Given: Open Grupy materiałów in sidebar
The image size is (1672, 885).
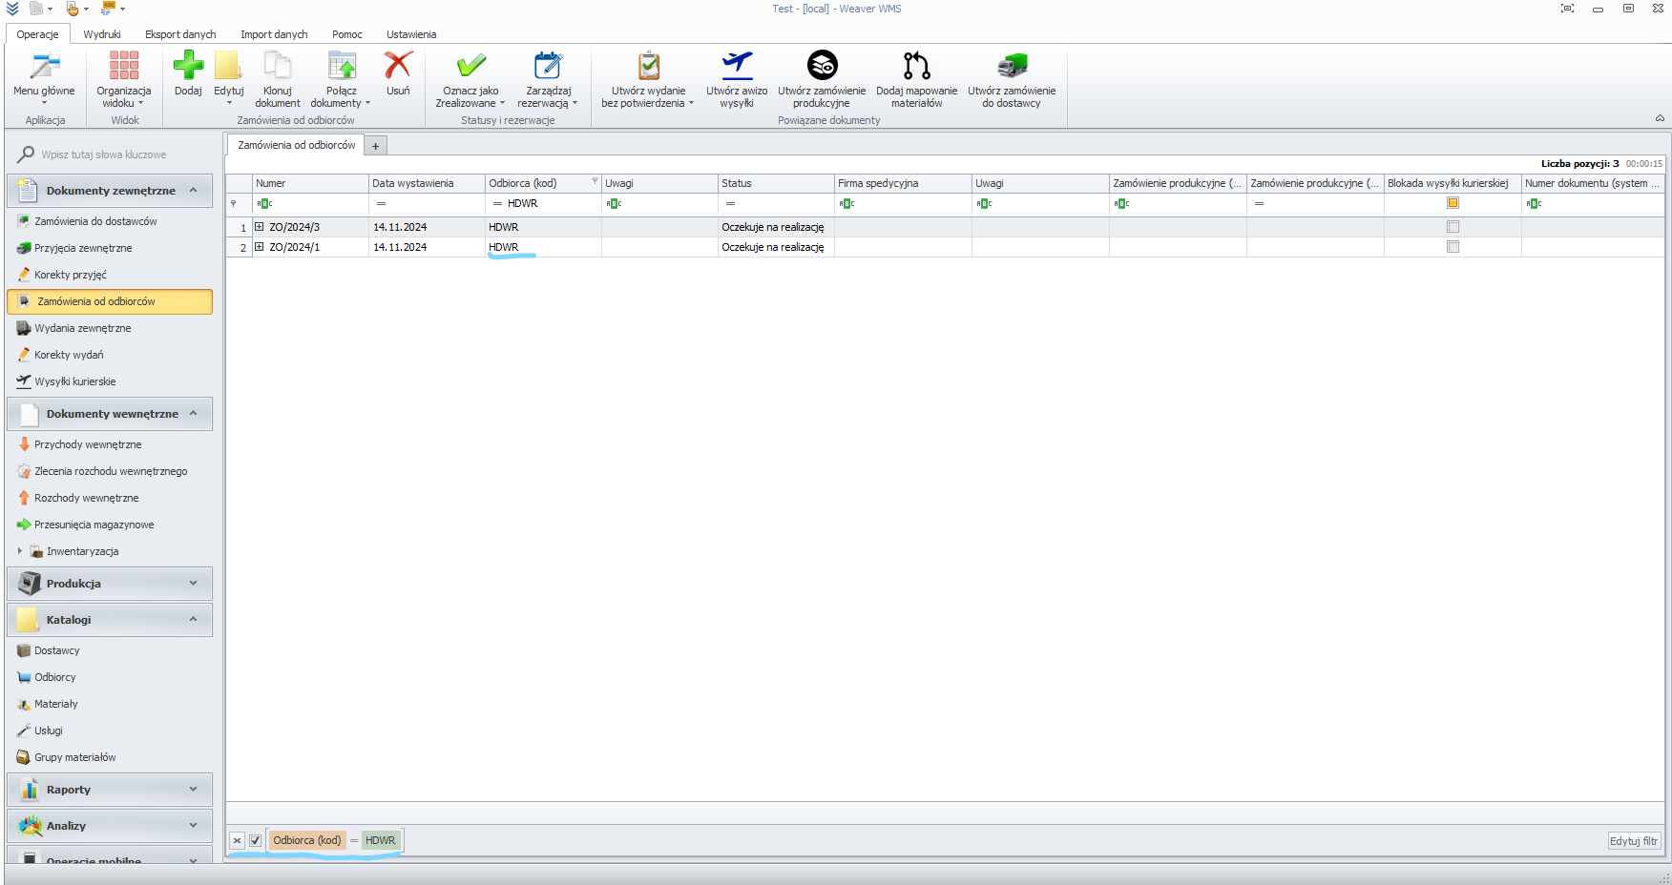Looking at the screenshot, I should tap(75, 757).
